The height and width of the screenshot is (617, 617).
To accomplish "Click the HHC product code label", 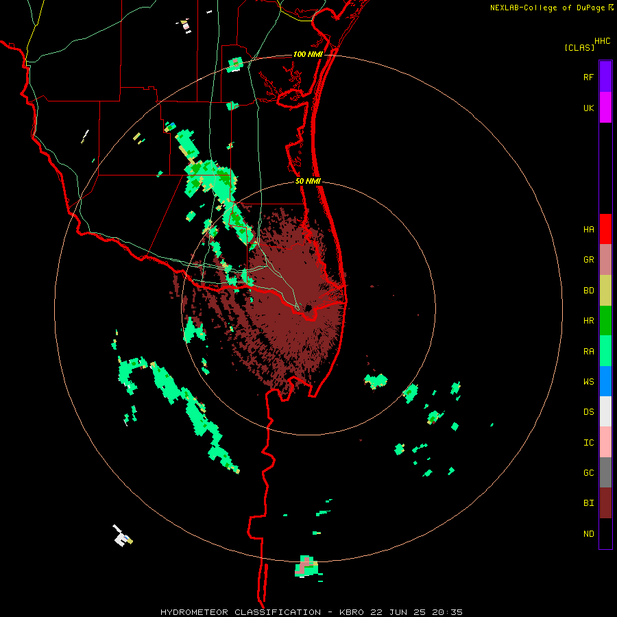I will click(603, 41).
